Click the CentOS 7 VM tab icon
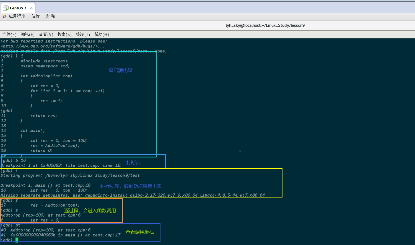This screenshot has width=415, height=245. pos(6,8)
